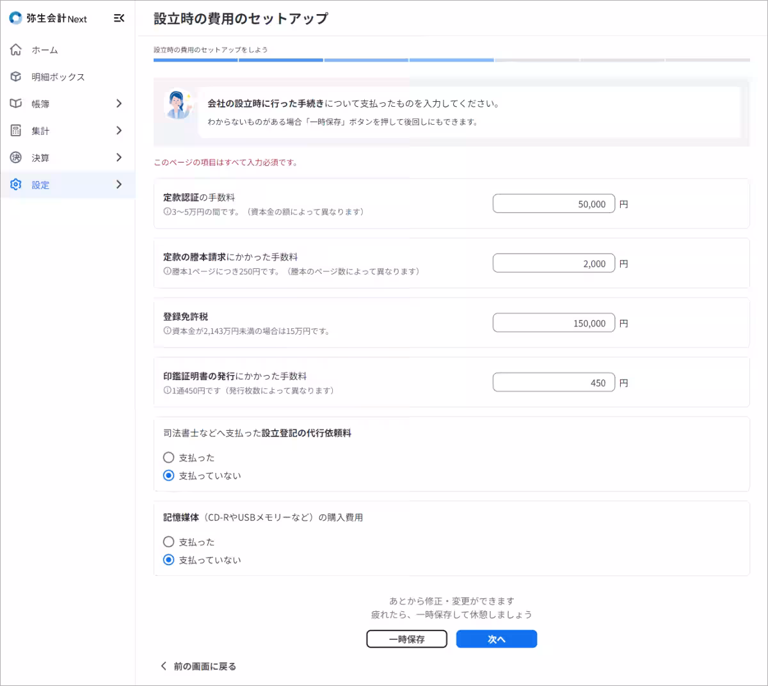
Task: Expand the 集計 section chevron
Action: (118, 130)
